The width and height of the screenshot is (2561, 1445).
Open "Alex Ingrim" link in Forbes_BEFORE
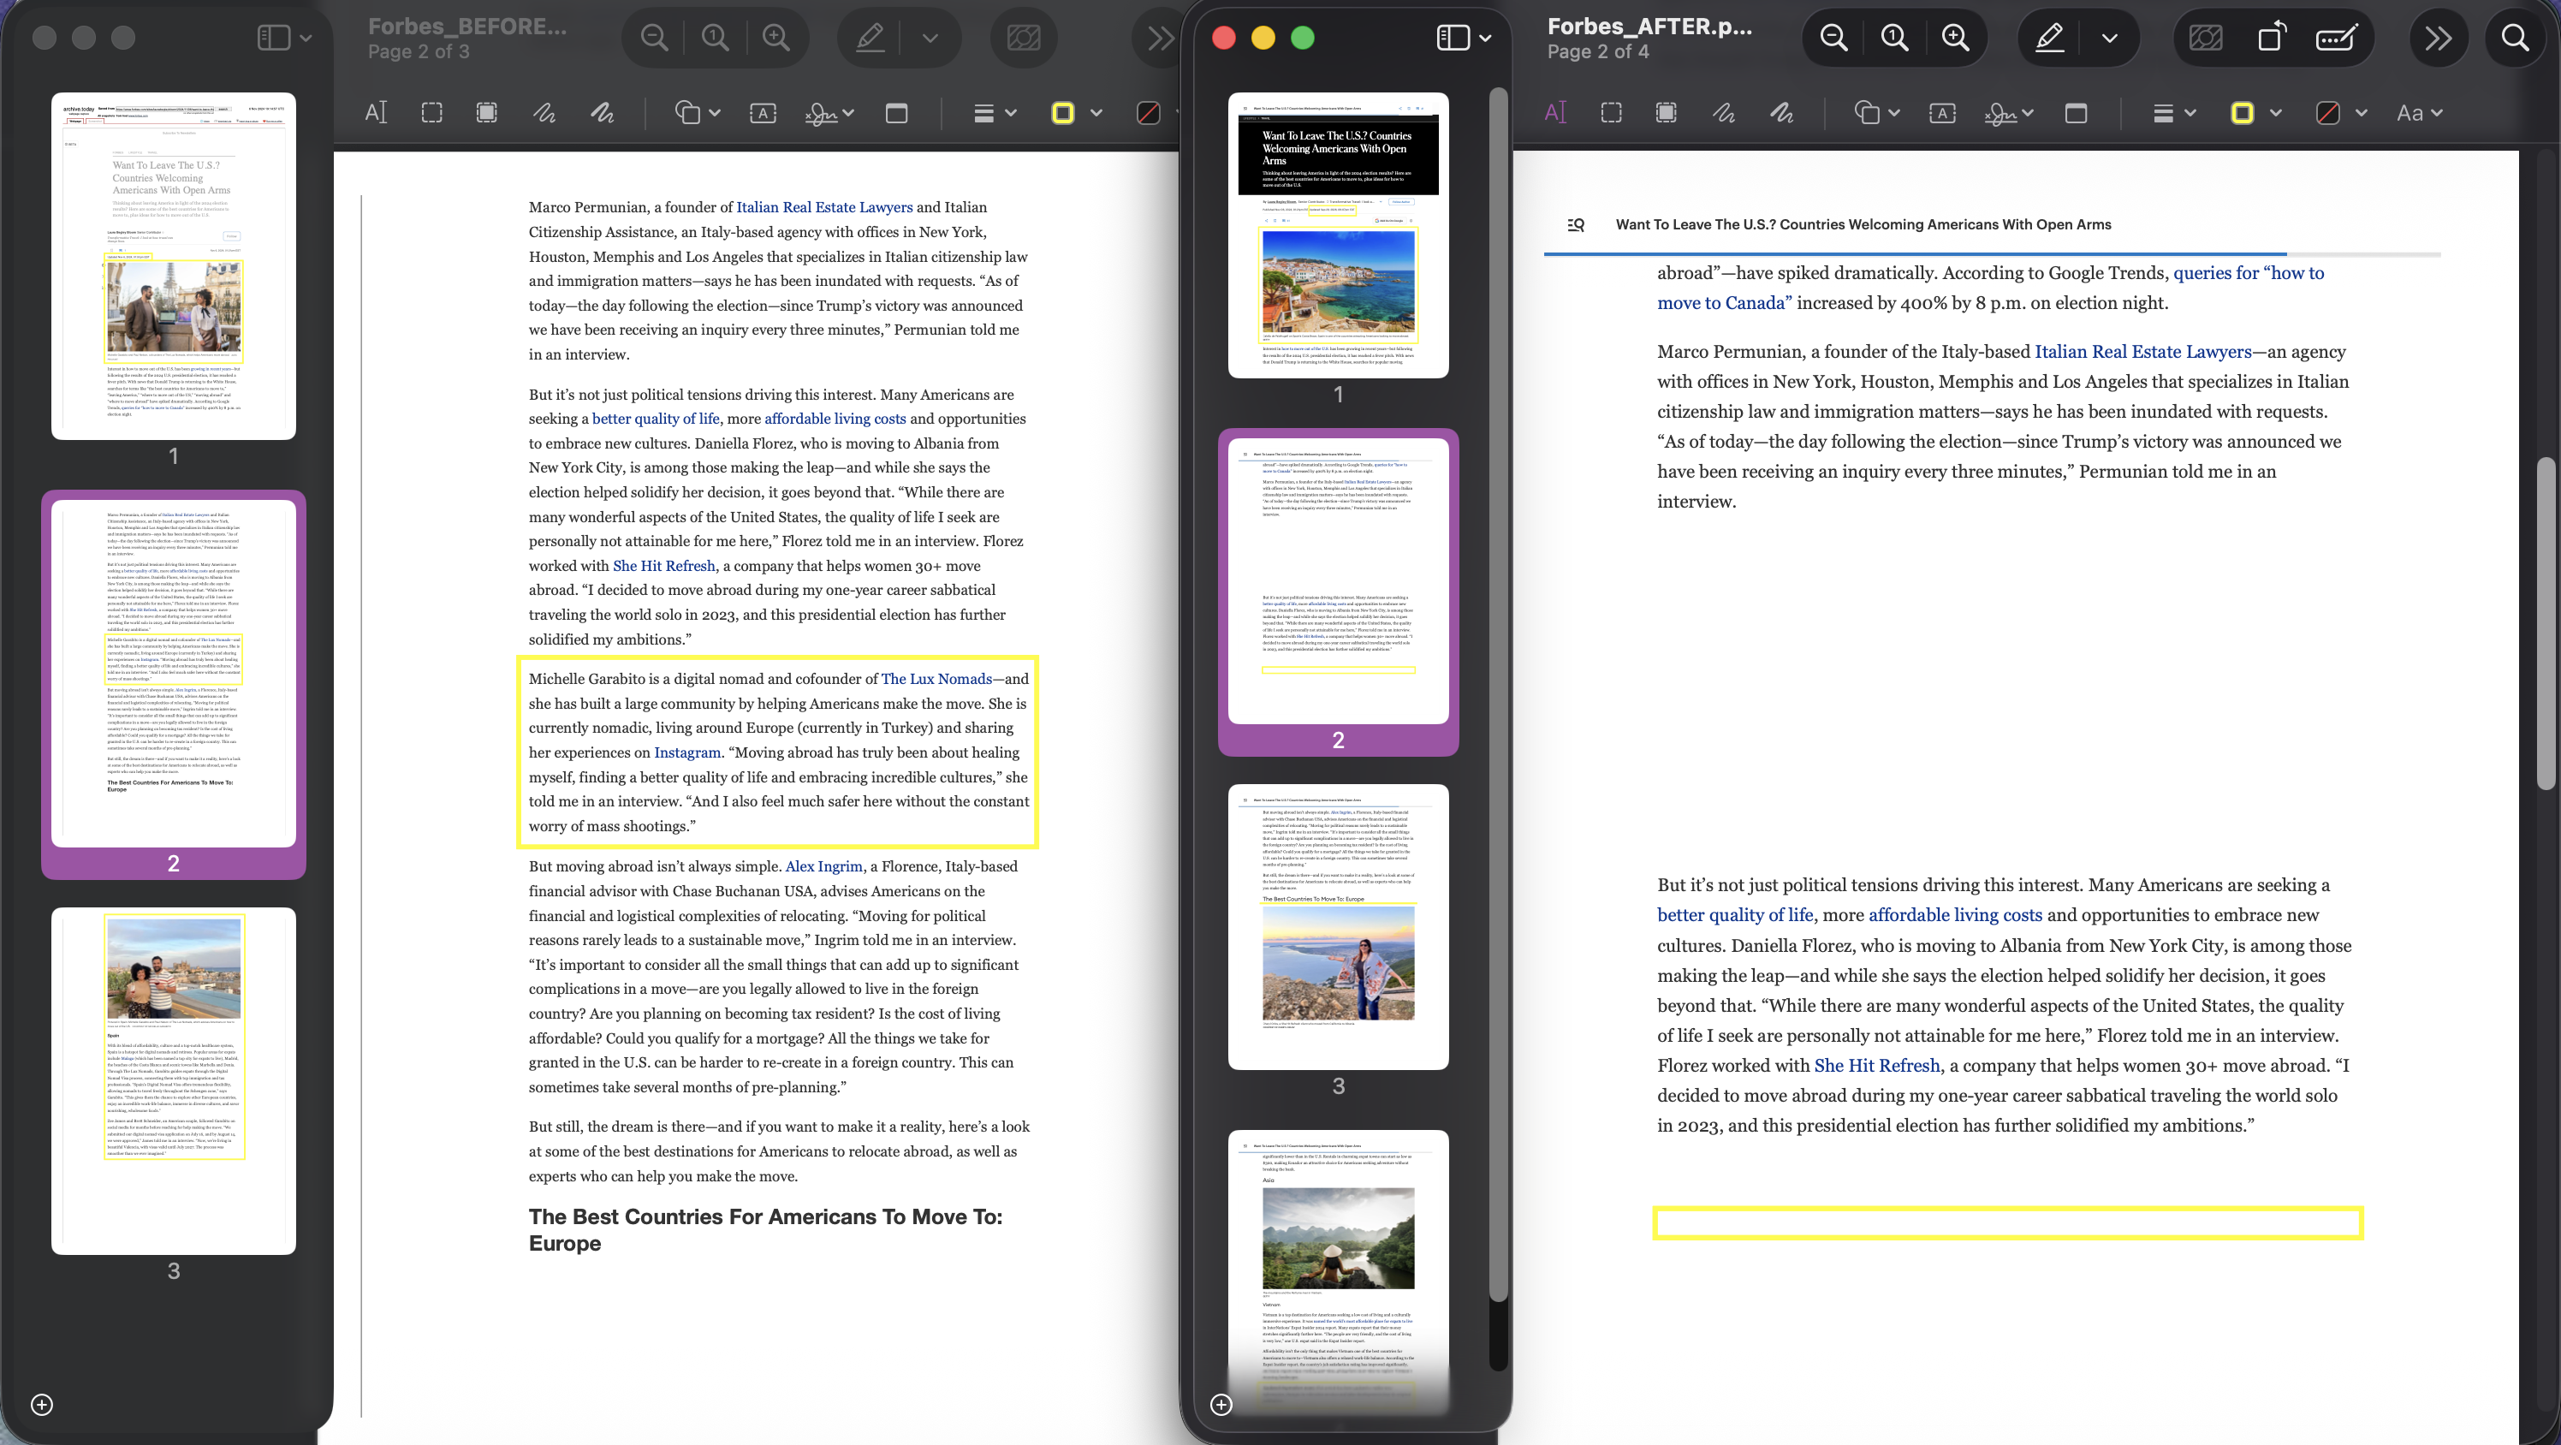pyautogui.click(x=823, y=865)
